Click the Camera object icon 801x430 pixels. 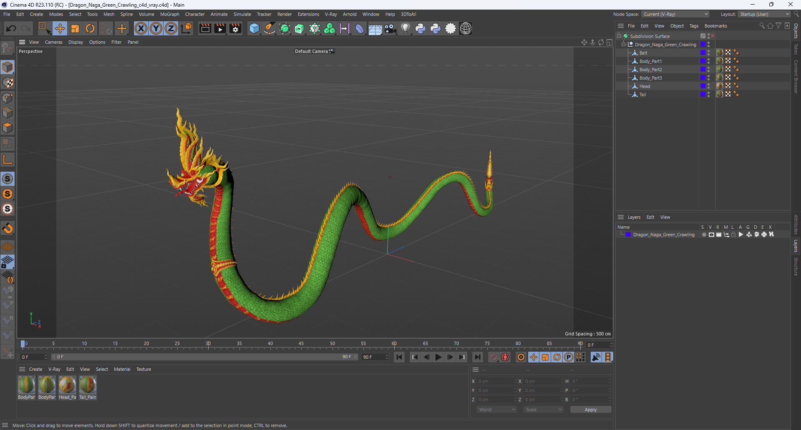pos(390,28)
